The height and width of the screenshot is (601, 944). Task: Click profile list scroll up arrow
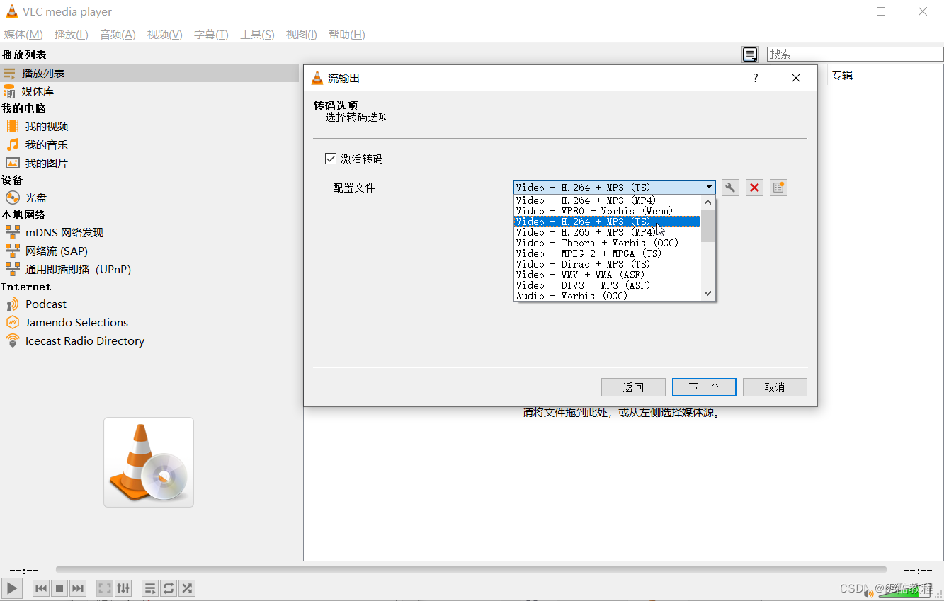coord(707,202)
